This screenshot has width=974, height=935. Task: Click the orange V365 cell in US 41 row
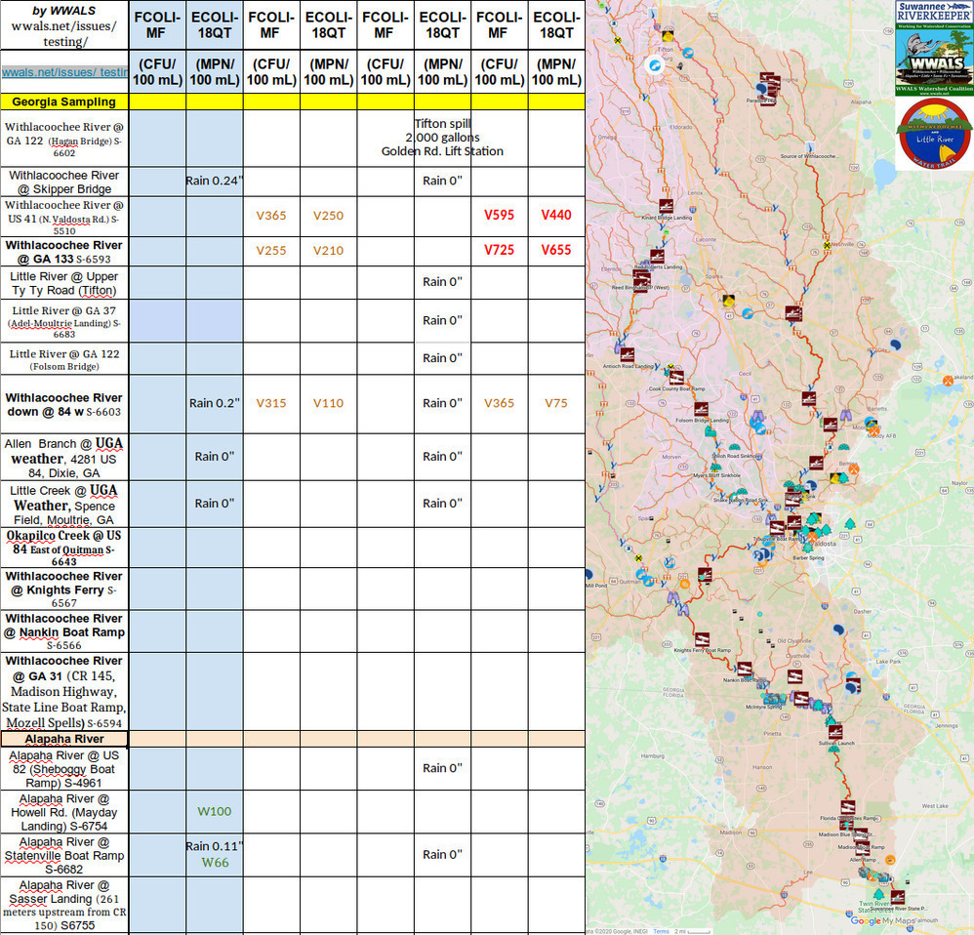point(271,216)
